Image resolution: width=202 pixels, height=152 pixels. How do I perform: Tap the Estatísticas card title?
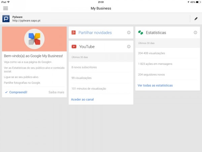[x=156, y=32]
